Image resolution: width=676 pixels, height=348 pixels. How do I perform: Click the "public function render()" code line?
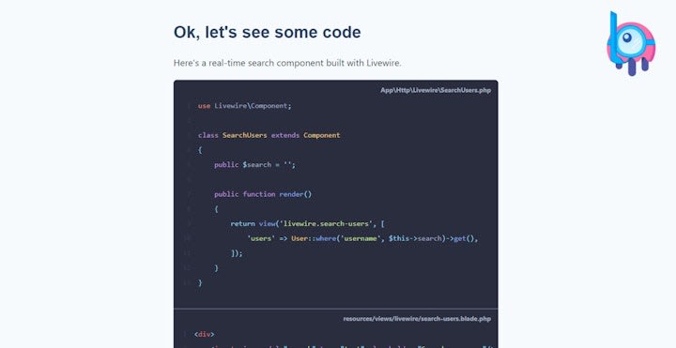[x=263, y=194]
